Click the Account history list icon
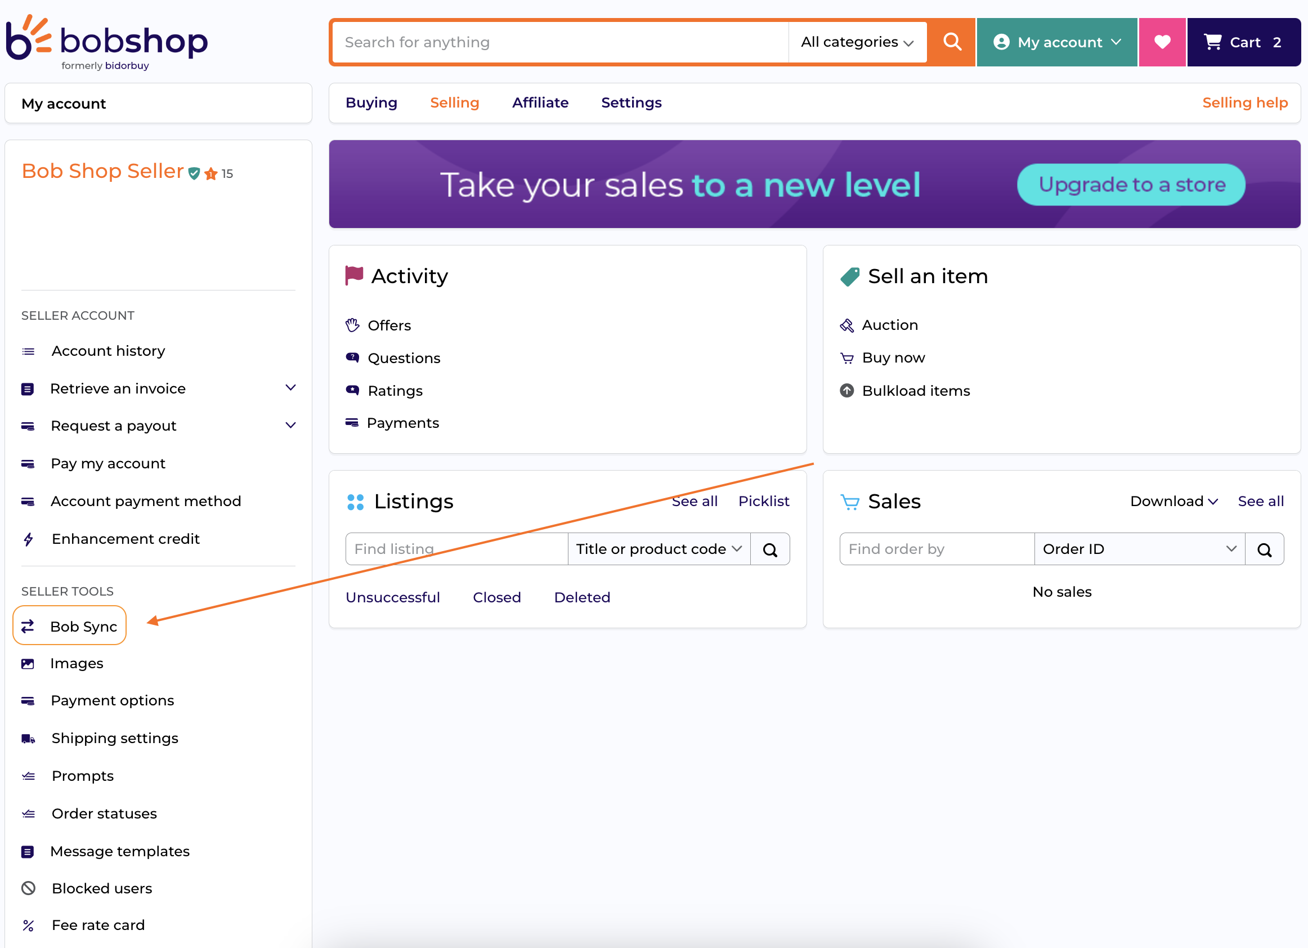 (x=28, y=351)
